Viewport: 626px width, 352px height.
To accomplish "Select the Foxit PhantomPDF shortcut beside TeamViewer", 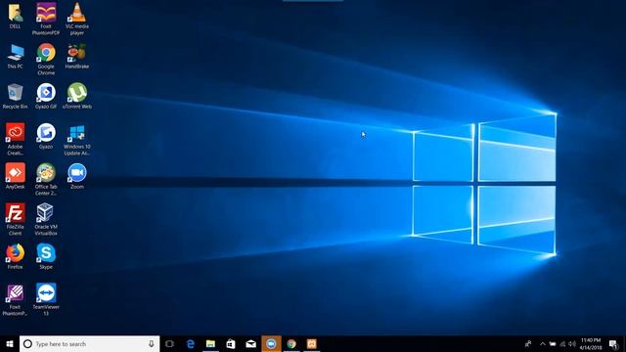I will 16,300.
